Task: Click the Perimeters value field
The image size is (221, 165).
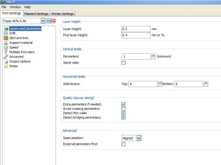Action: 136,56
